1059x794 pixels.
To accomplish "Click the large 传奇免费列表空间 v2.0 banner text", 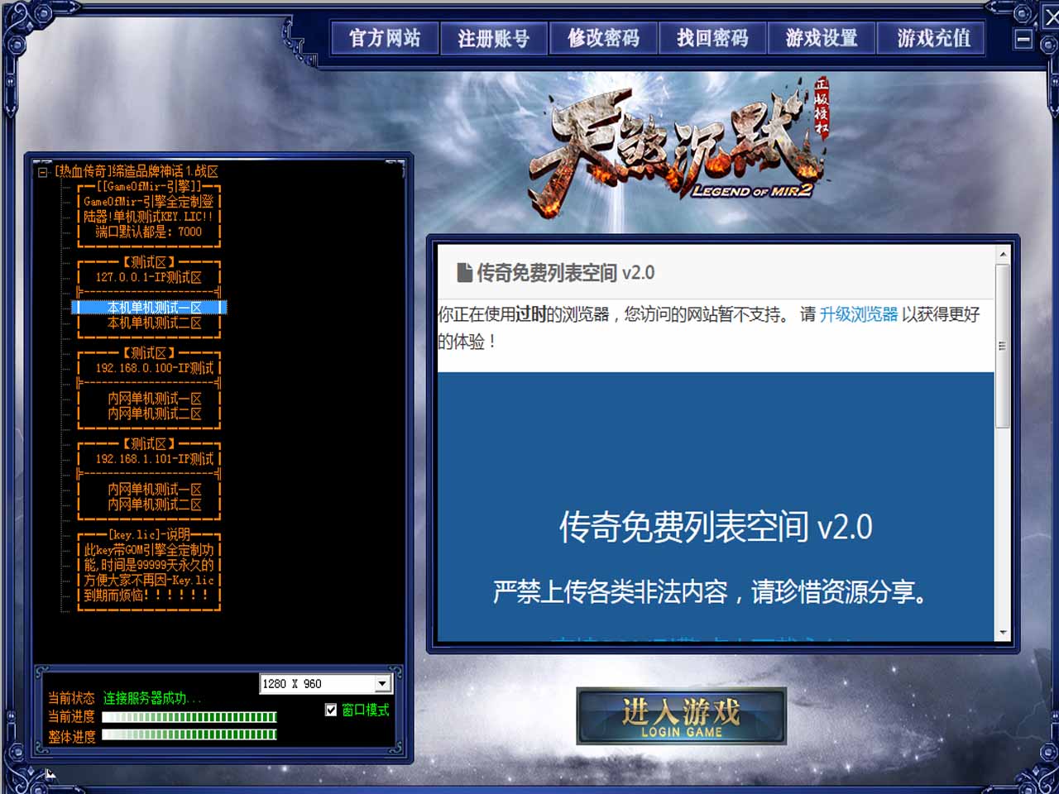I will click(716, 527).
